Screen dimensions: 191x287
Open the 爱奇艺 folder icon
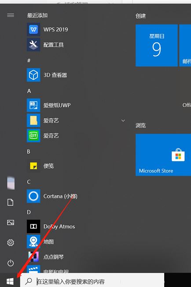tap(33, 120)
